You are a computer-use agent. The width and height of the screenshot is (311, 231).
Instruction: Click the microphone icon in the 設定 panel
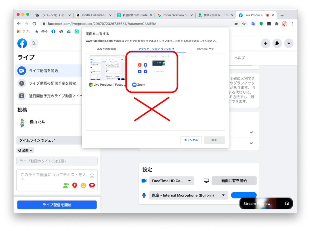[x=144, y=195]
